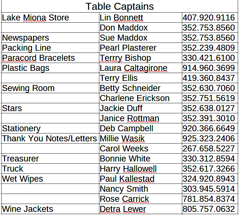This screenshot has width=239, height=215.
Task: Select the Laura Caltagirone cell
Action: tap(133, 68)
